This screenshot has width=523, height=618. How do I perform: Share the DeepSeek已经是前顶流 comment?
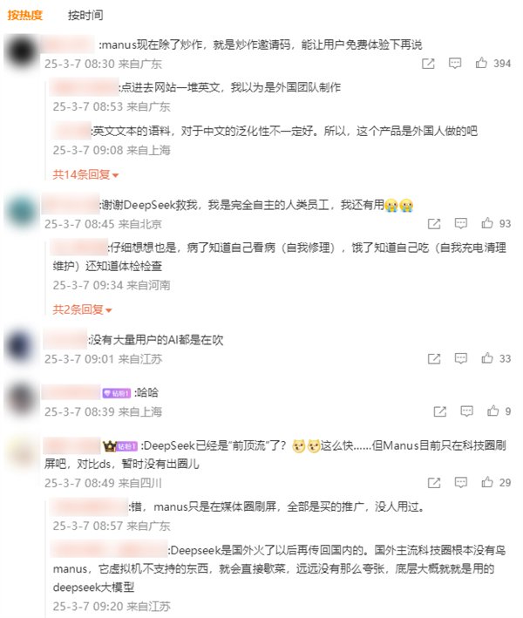pos(434,483)
